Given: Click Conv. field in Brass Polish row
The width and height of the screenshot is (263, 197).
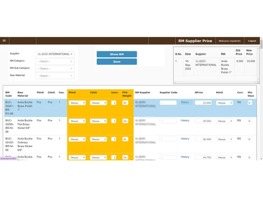Looking at the screenshot, I should pyautogui.click(x=114, y=103).
